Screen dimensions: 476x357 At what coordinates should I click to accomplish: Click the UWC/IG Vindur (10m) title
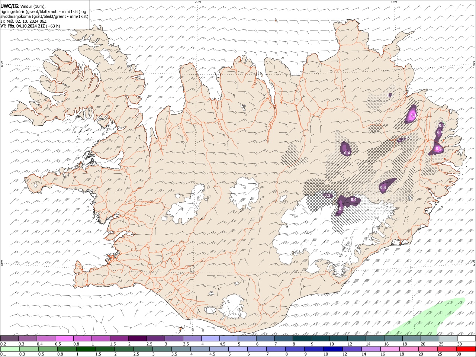coord(23,6)
